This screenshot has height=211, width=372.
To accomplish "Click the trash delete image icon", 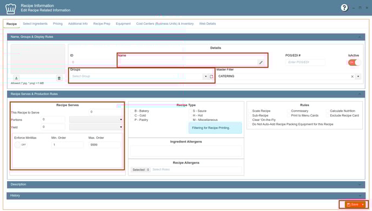I will [x=59, y=78].
